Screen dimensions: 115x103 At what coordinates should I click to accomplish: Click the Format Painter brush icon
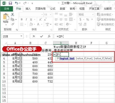(x=13, y=24)
